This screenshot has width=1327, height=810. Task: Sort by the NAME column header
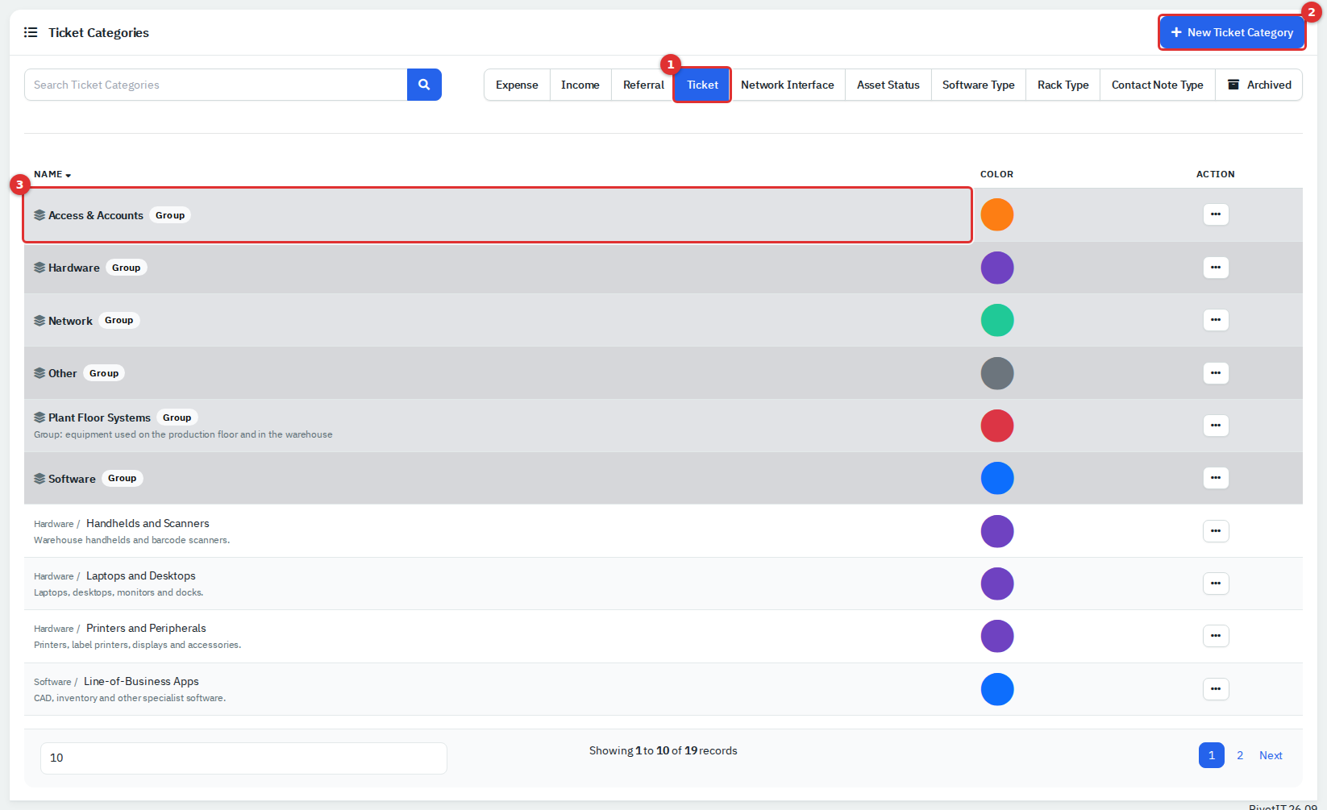[52, 174]
